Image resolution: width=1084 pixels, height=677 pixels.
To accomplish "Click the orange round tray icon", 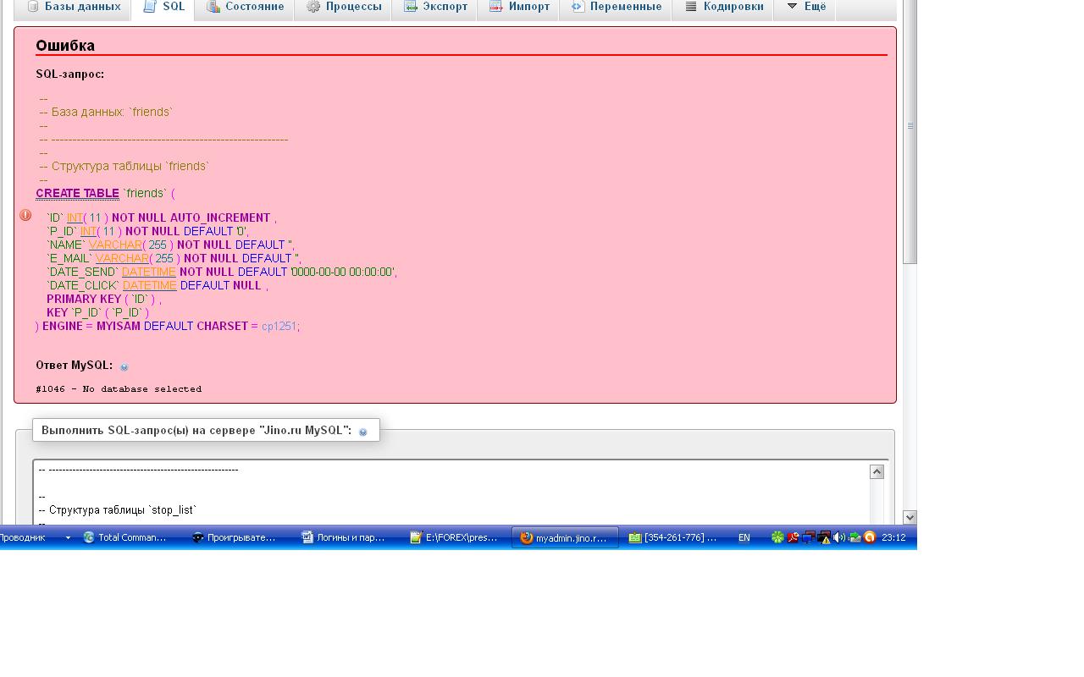I will click(x=869, y=537).
